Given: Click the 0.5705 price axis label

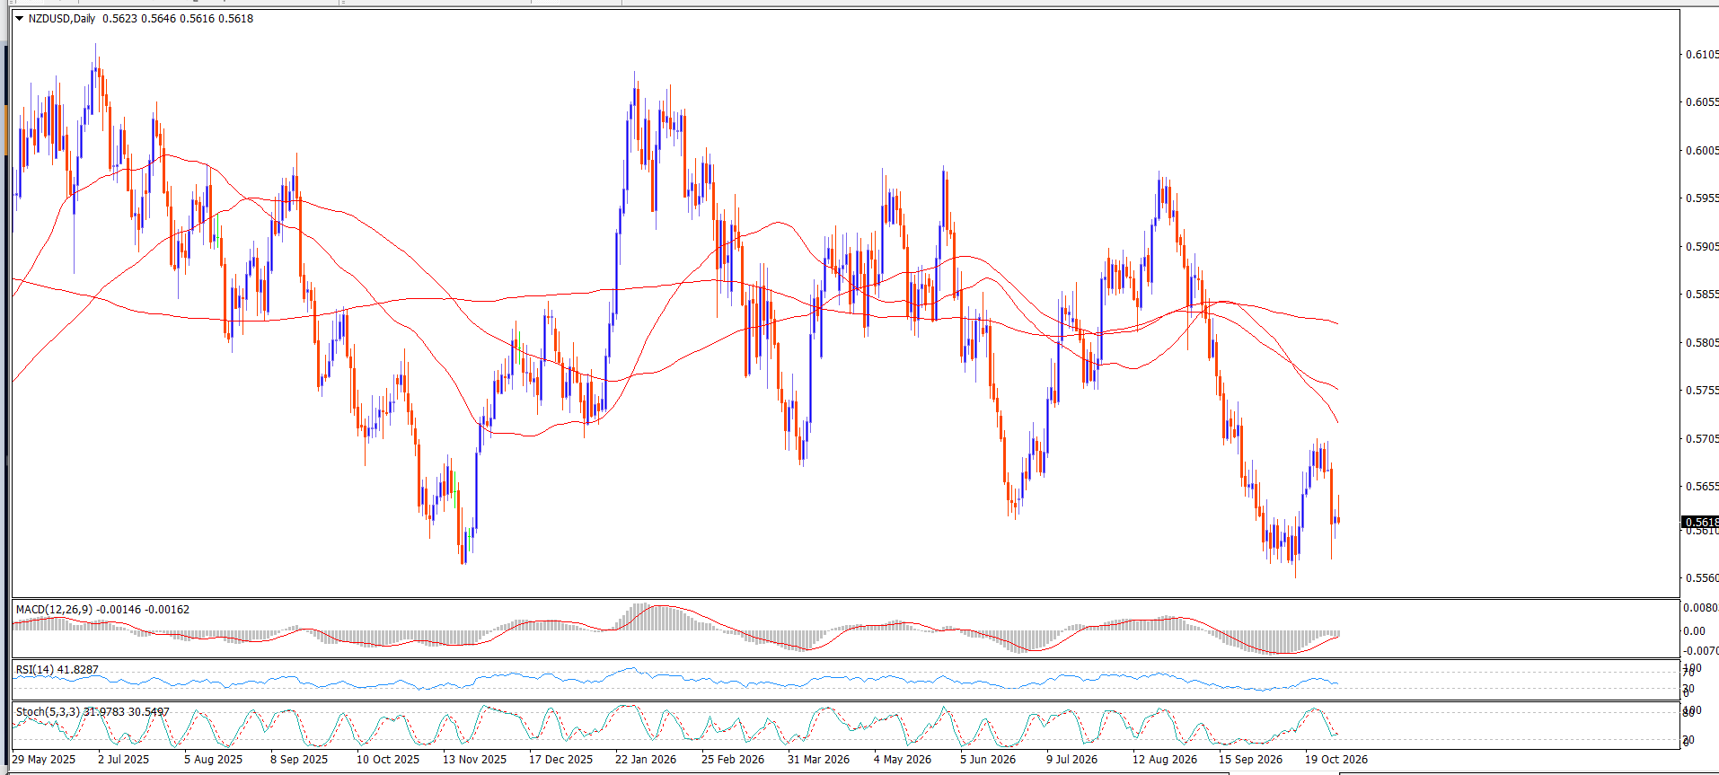Looking at the screenshot, I should point(1703,439).
